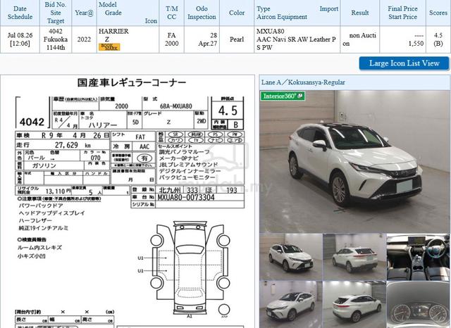This screenshot has height=328, width=451.
Task: Open the rear-side white Harrier thumbnail
Action: [354, 305]
